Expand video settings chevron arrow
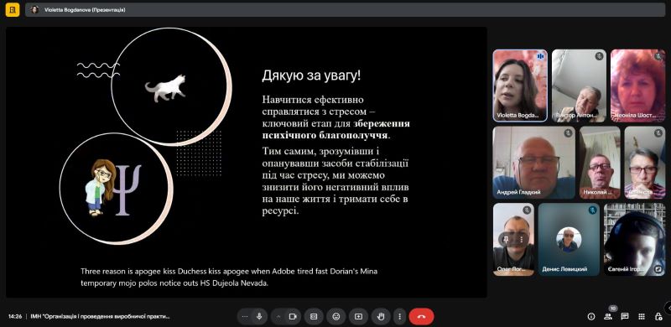This screenshot has height=327, width=671. 278,316
